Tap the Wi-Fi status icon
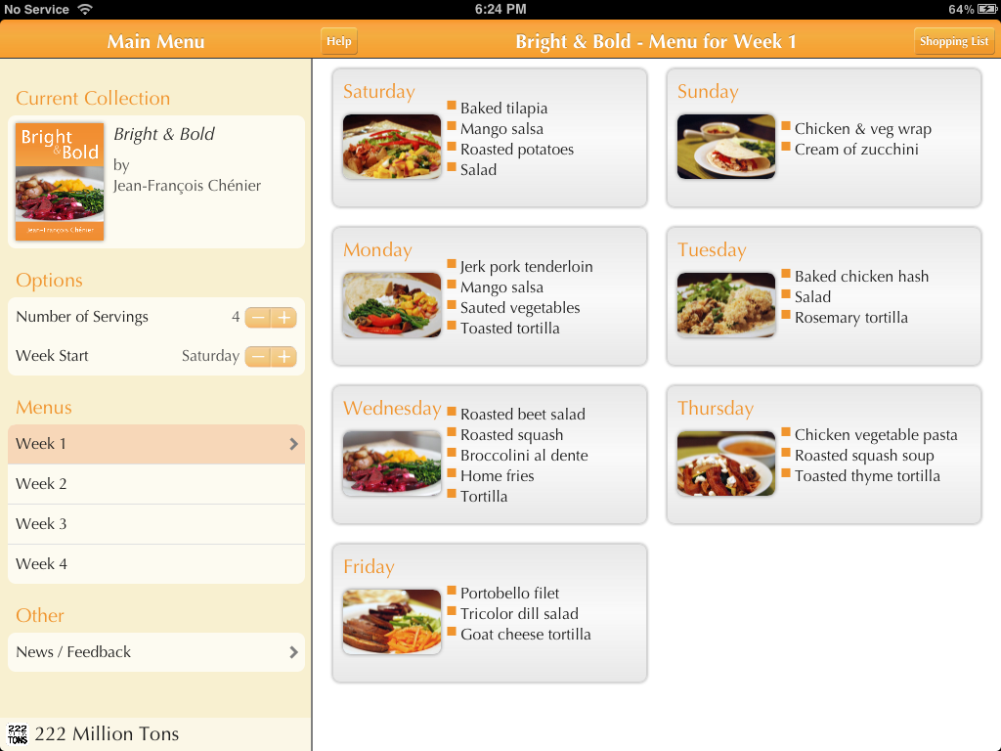The image size is (1001, 751). coord(85,9)
